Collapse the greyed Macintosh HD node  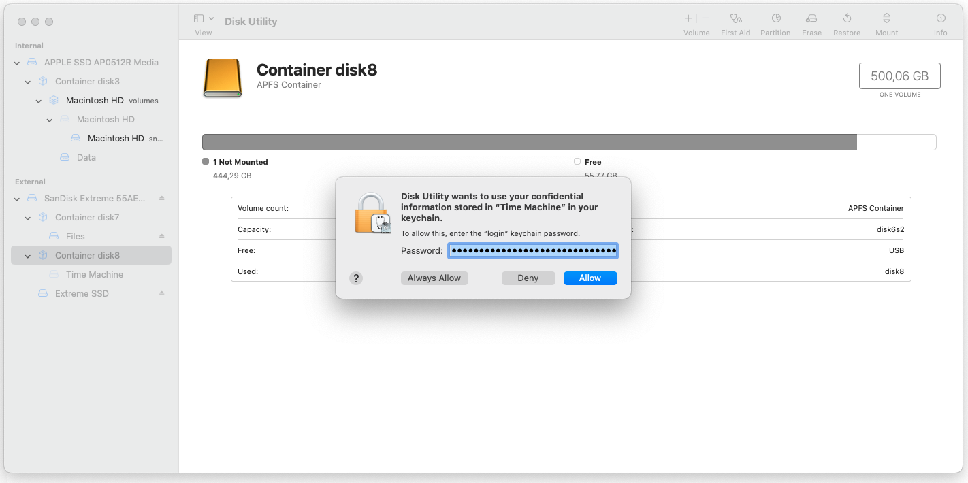pos(50,120)
